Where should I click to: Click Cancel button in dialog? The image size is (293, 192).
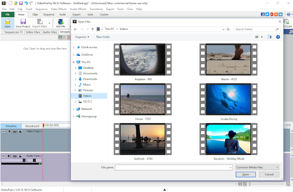[269, 175]
